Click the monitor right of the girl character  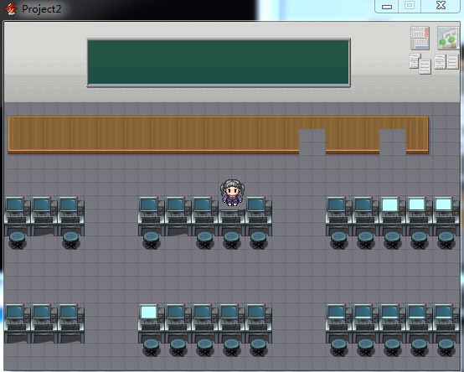pyautogui.click(x=256, y=204)
